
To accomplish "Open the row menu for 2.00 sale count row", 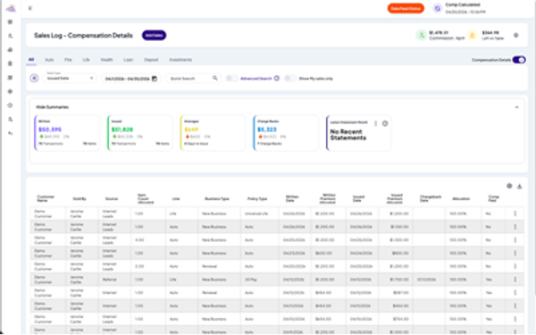I will pos(515,266).
